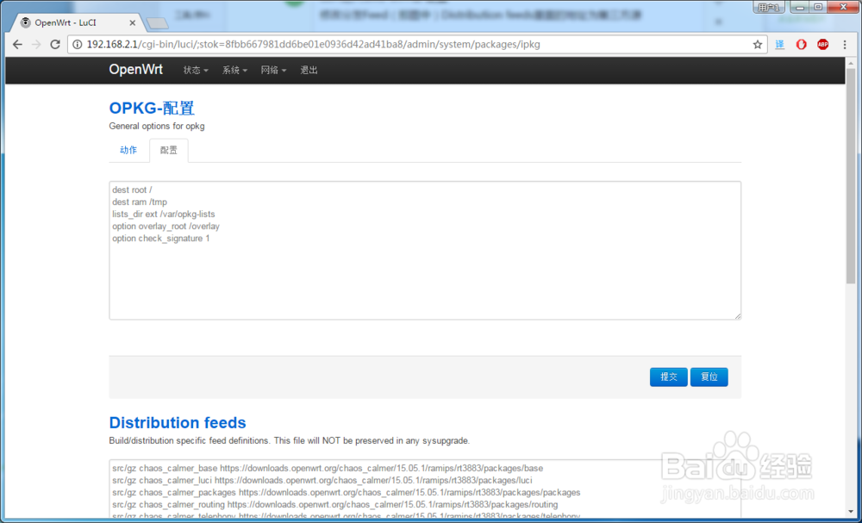Click 'lists_dir ext /var/opkg-lists' line
Image resolution: width=862 pixels, height=523 pixels.
point(164,215)
